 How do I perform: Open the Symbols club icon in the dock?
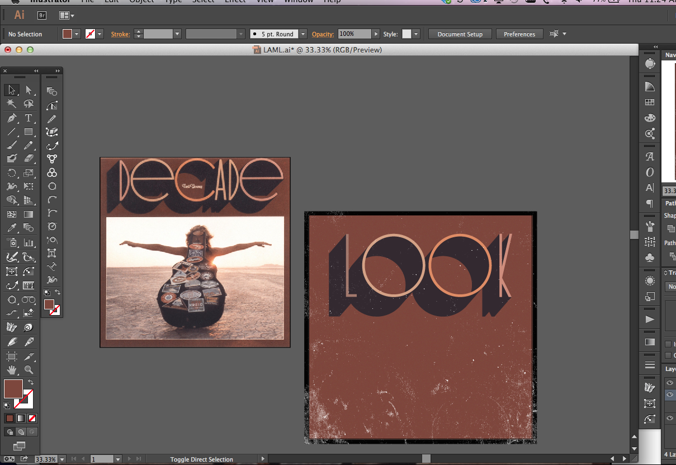650,257
